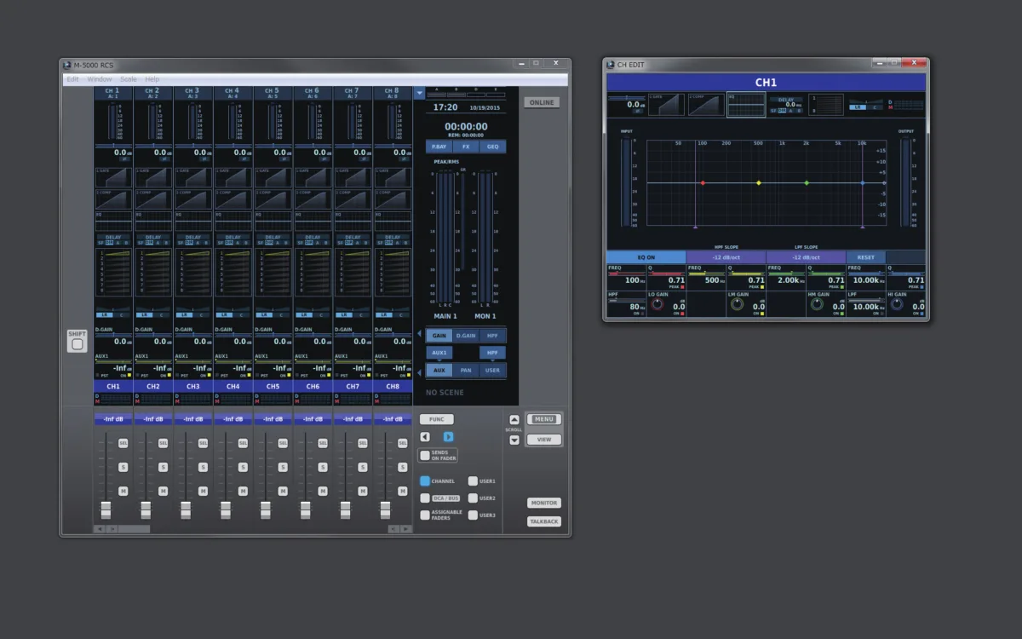Screen dimensions: 1022x639
Task: Click the CH4 fader handle
Action: click(x=226, y=509)
